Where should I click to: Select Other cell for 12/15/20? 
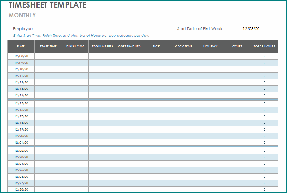(238, 103)
